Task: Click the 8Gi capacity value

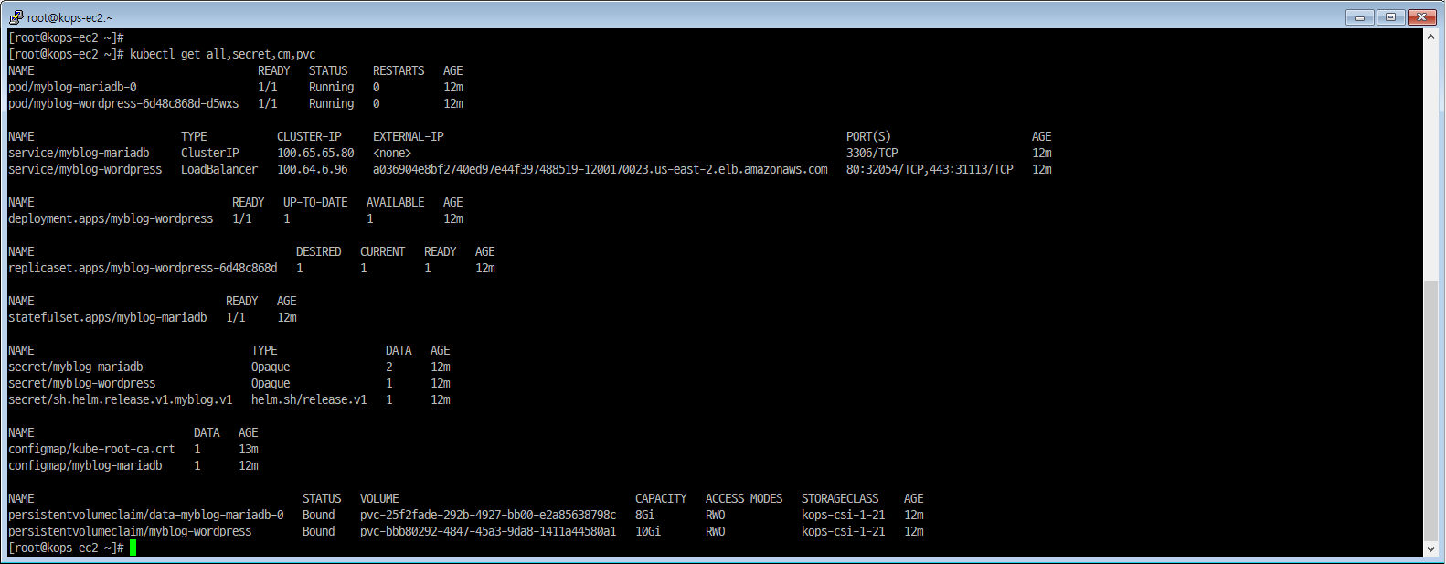Action: pyautogui.click(x=644, y=515)
